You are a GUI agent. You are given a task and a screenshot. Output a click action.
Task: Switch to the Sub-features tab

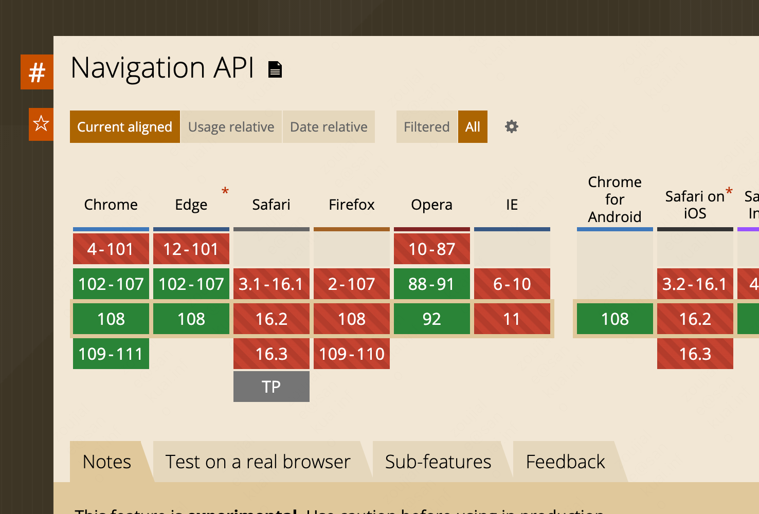pyautogui.click(x=438, y=462)
